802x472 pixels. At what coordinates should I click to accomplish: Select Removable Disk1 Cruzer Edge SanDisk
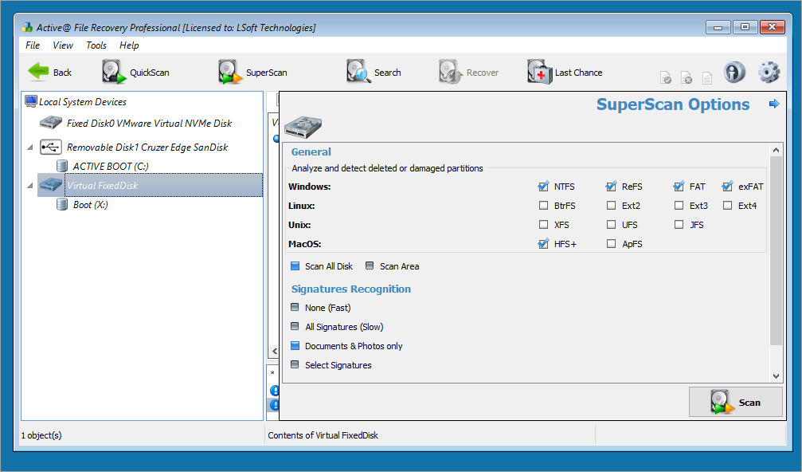147,147
